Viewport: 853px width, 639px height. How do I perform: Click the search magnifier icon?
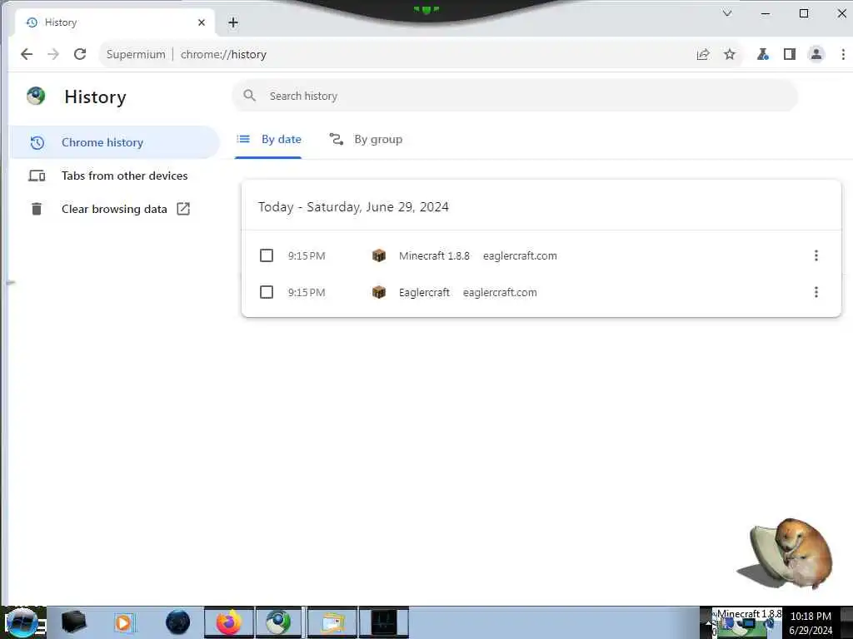[x=249, y=96]
